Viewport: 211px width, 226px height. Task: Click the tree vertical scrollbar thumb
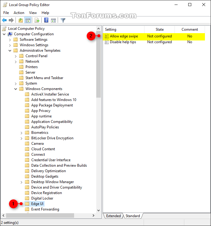[99, 64]
